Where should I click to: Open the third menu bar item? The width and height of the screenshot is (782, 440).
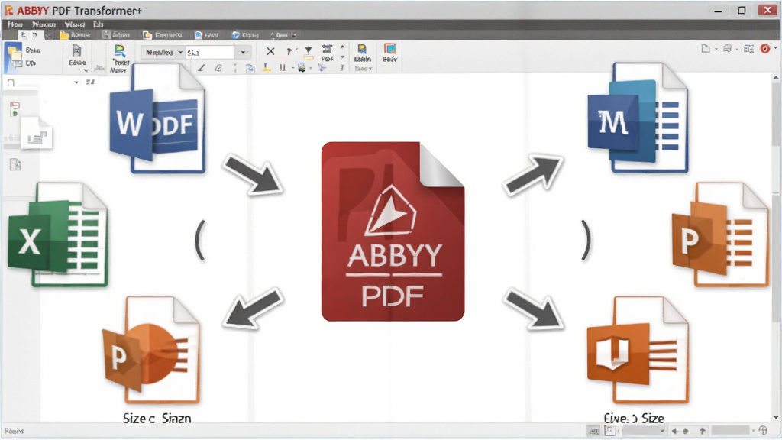point(75,24)
